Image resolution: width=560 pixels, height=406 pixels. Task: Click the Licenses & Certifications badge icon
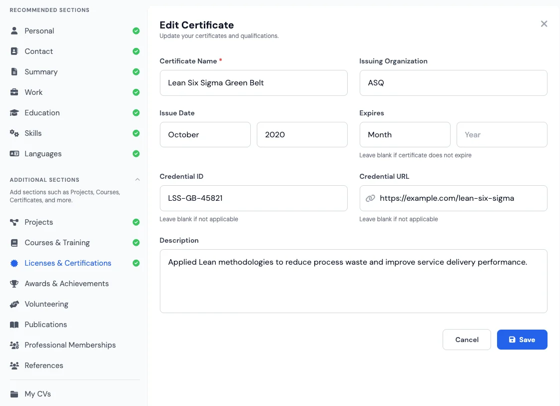coord(14,263)
